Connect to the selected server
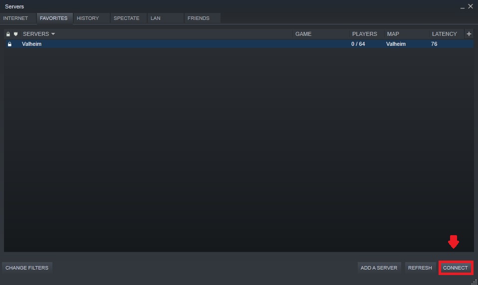This screenshot has width=478, height=285. 456,268
